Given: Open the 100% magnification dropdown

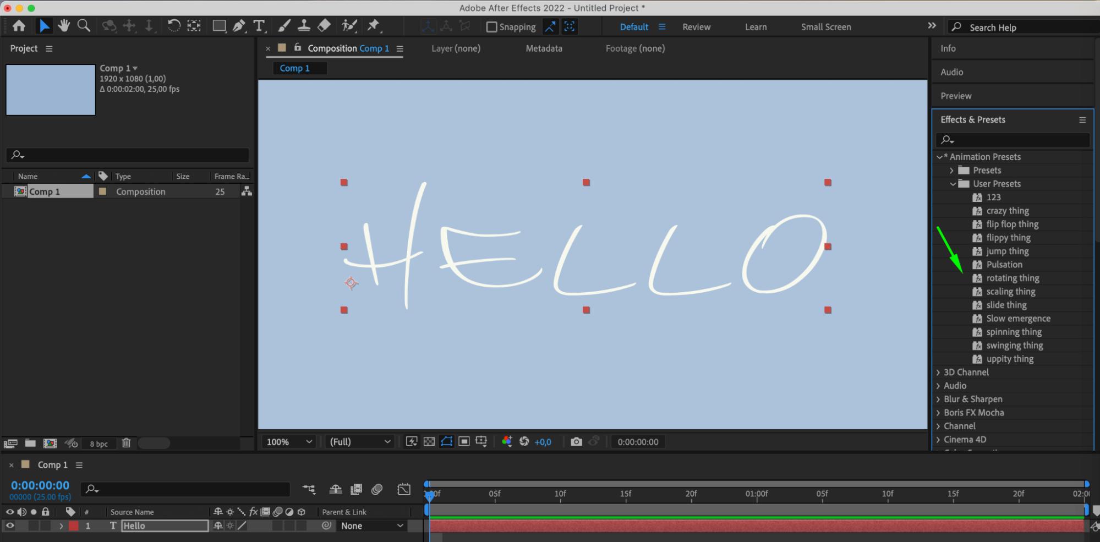Looking at the screenshot, I should [x=289, y=442].
